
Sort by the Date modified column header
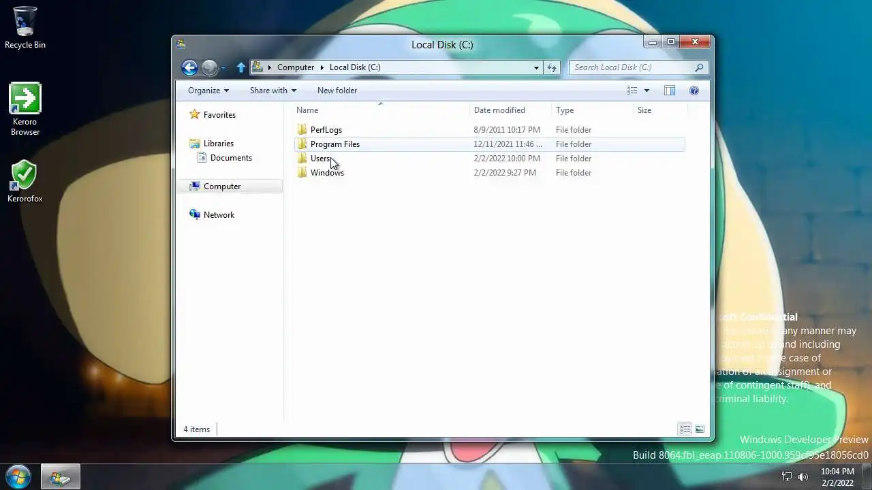point(511,110)
